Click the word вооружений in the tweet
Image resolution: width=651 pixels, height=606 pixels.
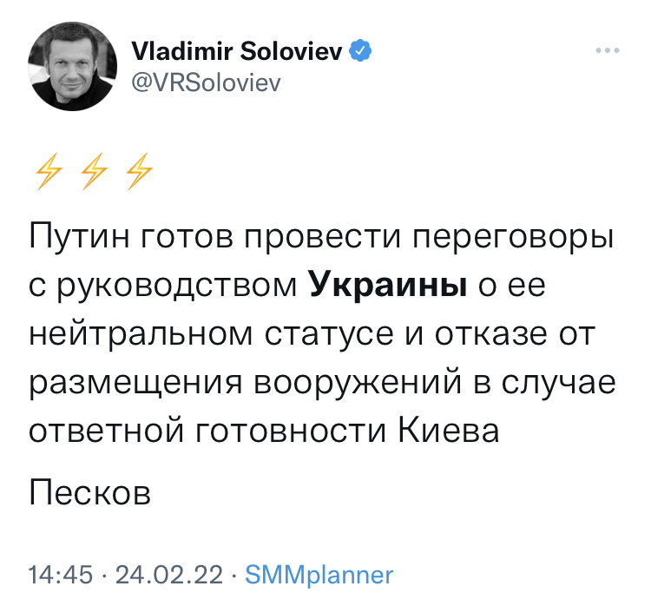pos(358,382)
